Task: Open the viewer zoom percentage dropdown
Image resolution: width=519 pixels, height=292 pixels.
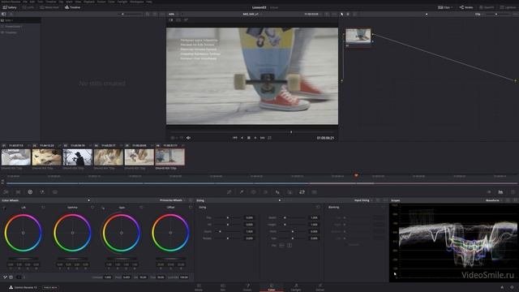Action: [174, 15]
